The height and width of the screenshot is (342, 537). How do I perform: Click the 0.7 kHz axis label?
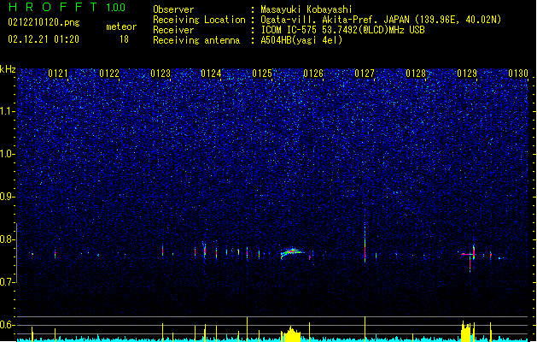coord(8,282)
